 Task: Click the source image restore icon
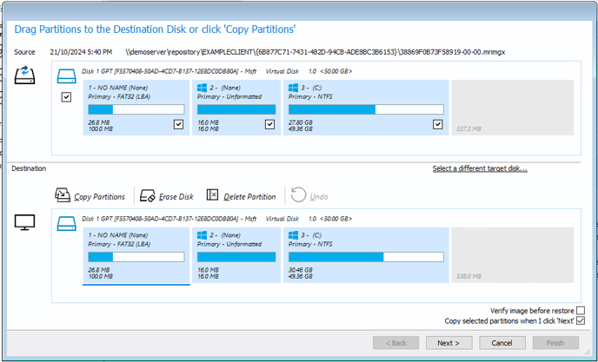tap(25, 75)
